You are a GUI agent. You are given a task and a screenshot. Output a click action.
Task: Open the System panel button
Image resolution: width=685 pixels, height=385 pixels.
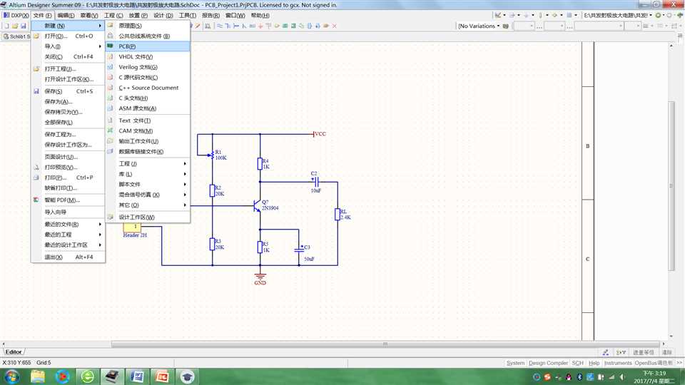point(515,363)
